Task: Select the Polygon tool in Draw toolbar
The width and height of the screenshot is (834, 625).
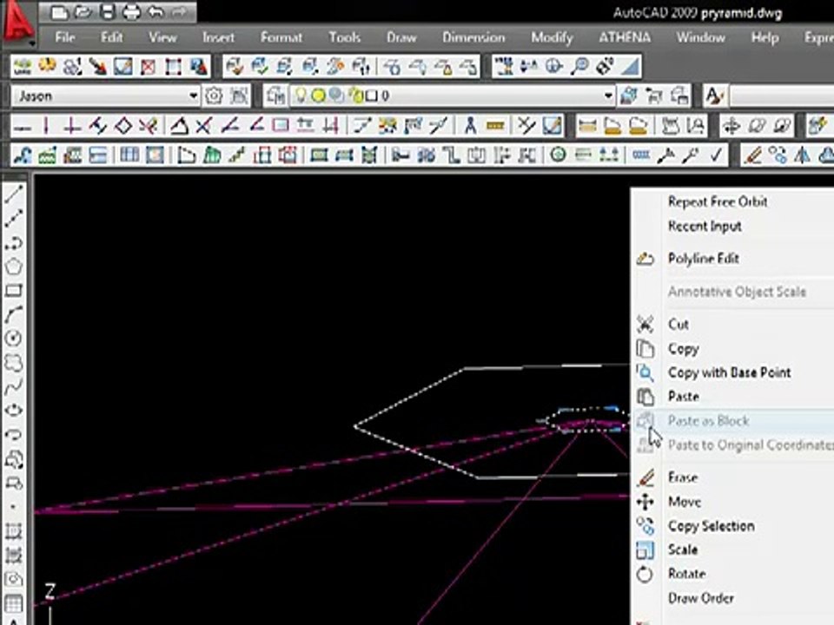Action: (14, 266)
